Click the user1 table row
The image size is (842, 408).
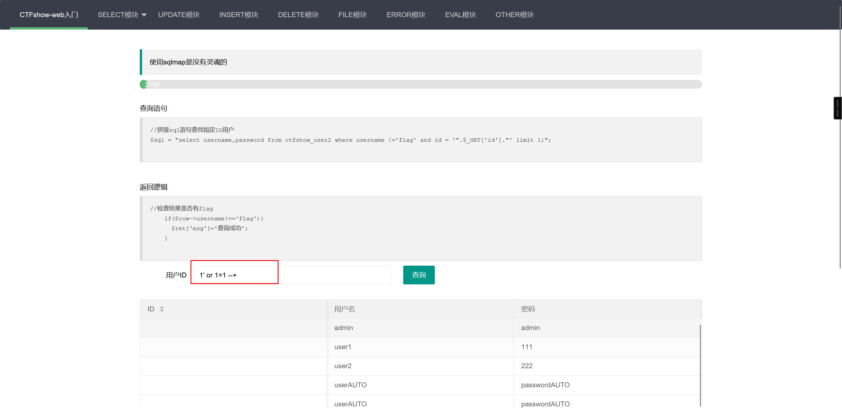[x=343, y=347]
